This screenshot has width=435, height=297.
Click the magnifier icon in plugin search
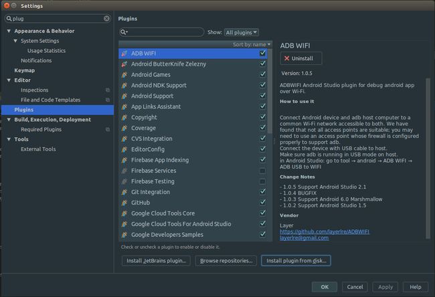(124, 32)
